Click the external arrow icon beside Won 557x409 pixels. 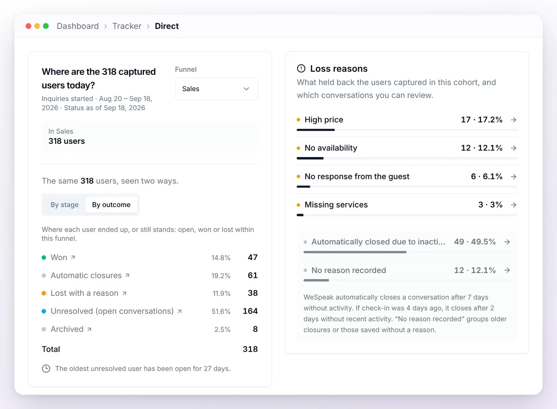tap(73, 257)
